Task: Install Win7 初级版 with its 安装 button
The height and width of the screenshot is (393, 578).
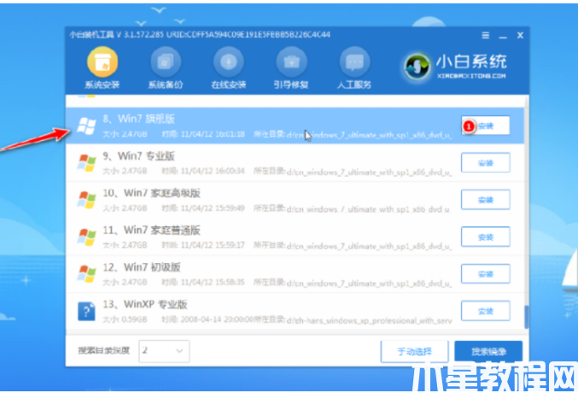Action: click(486, 273)
